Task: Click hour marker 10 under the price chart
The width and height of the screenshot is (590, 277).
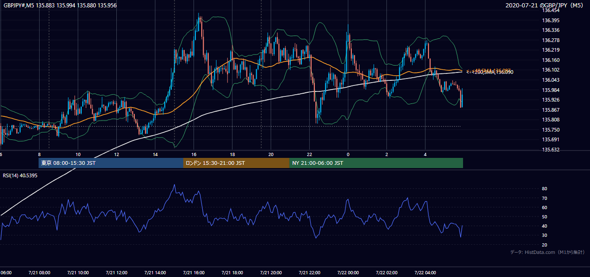Action: tap(78, 154)
